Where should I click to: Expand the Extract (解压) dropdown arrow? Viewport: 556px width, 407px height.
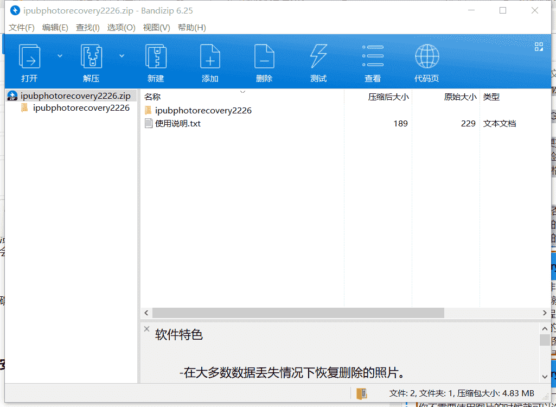pos(122,56)
